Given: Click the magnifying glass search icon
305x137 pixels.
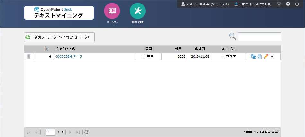Looking at the screenshot, I should point(232,37).
